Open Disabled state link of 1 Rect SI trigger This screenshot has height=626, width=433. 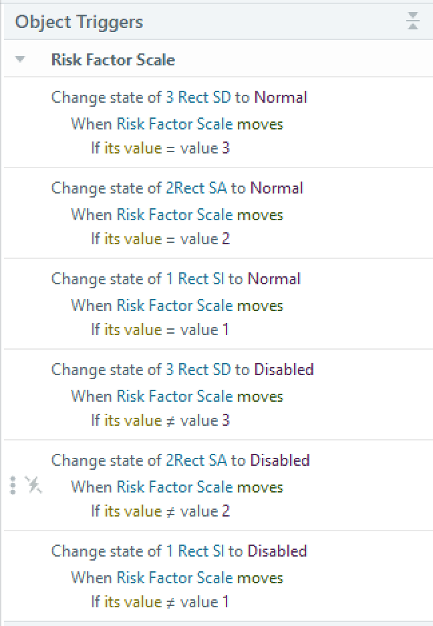click(x=277, y=551)
